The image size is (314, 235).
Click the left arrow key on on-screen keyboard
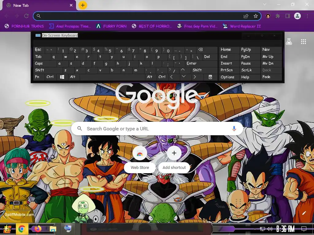(x=171, y=77)
